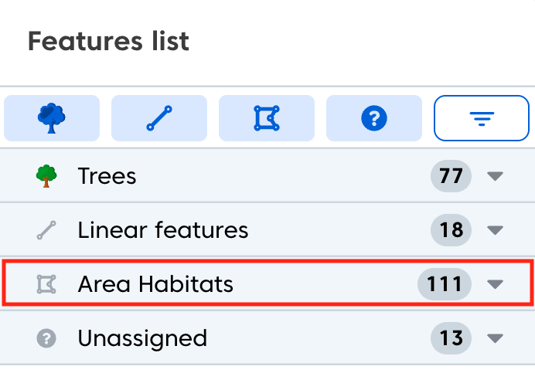Select the Area Habitats row label
Viewport: 535px width, 373px height.
click(155, 284)
